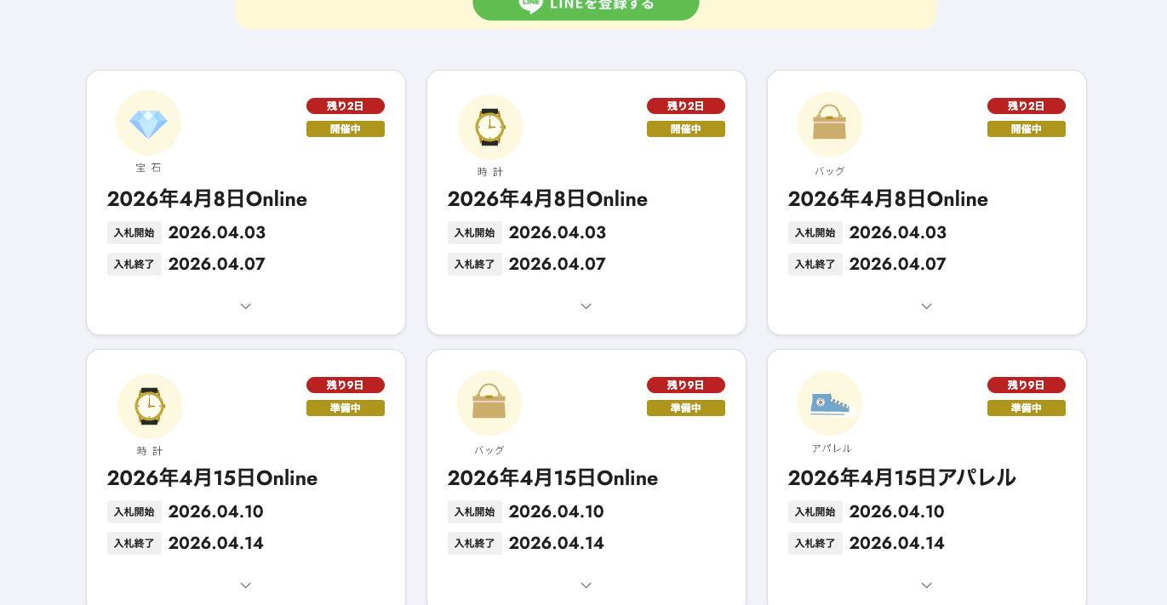The height and width of the screenshot is (605, 1167).
Task: Click the watch icon in April 8 auction
Action: click(x=489, y=127)
